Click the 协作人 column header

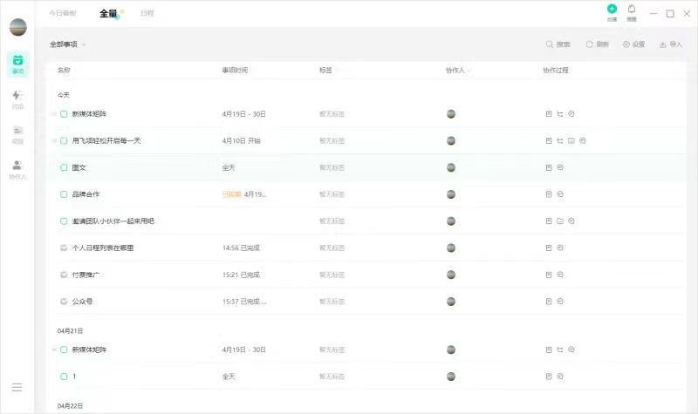pyautogui.click(x=455, y=70)
